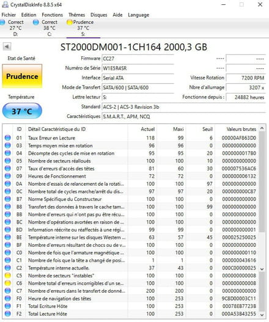Click the status icon for attribute 03

pos(7,145)
